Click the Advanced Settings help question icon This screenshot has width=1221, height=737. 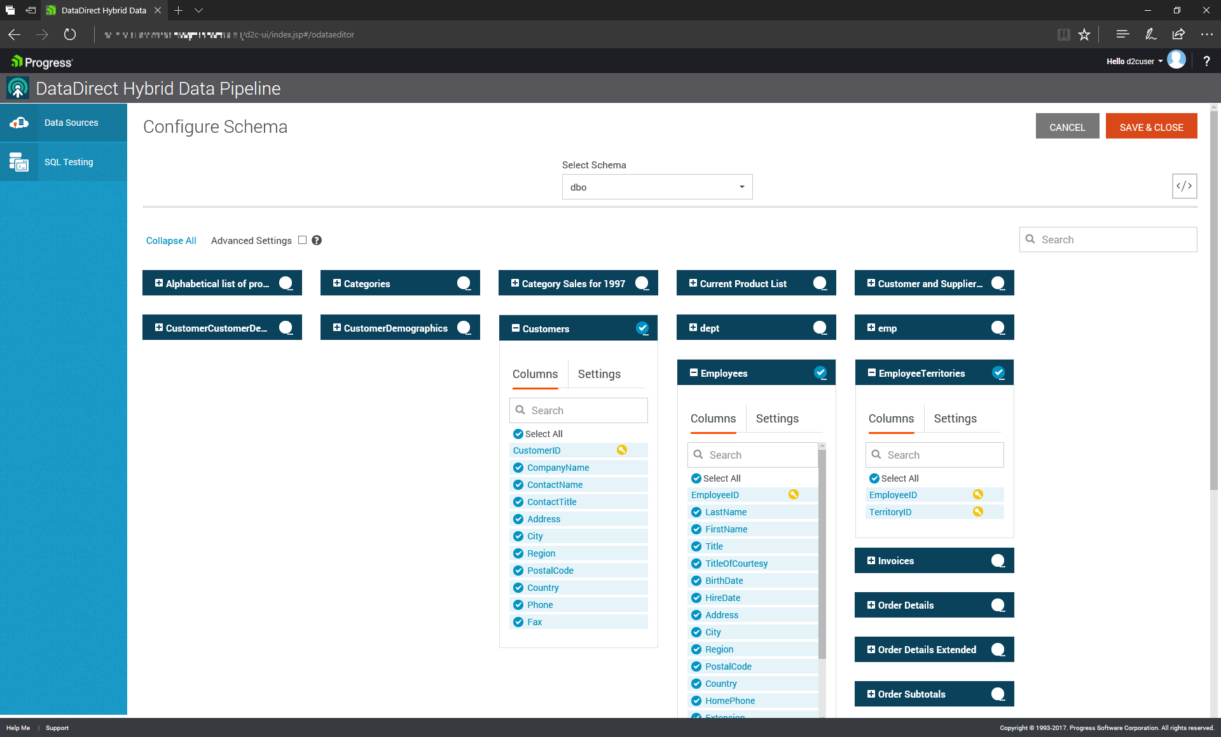pos(317,240)
